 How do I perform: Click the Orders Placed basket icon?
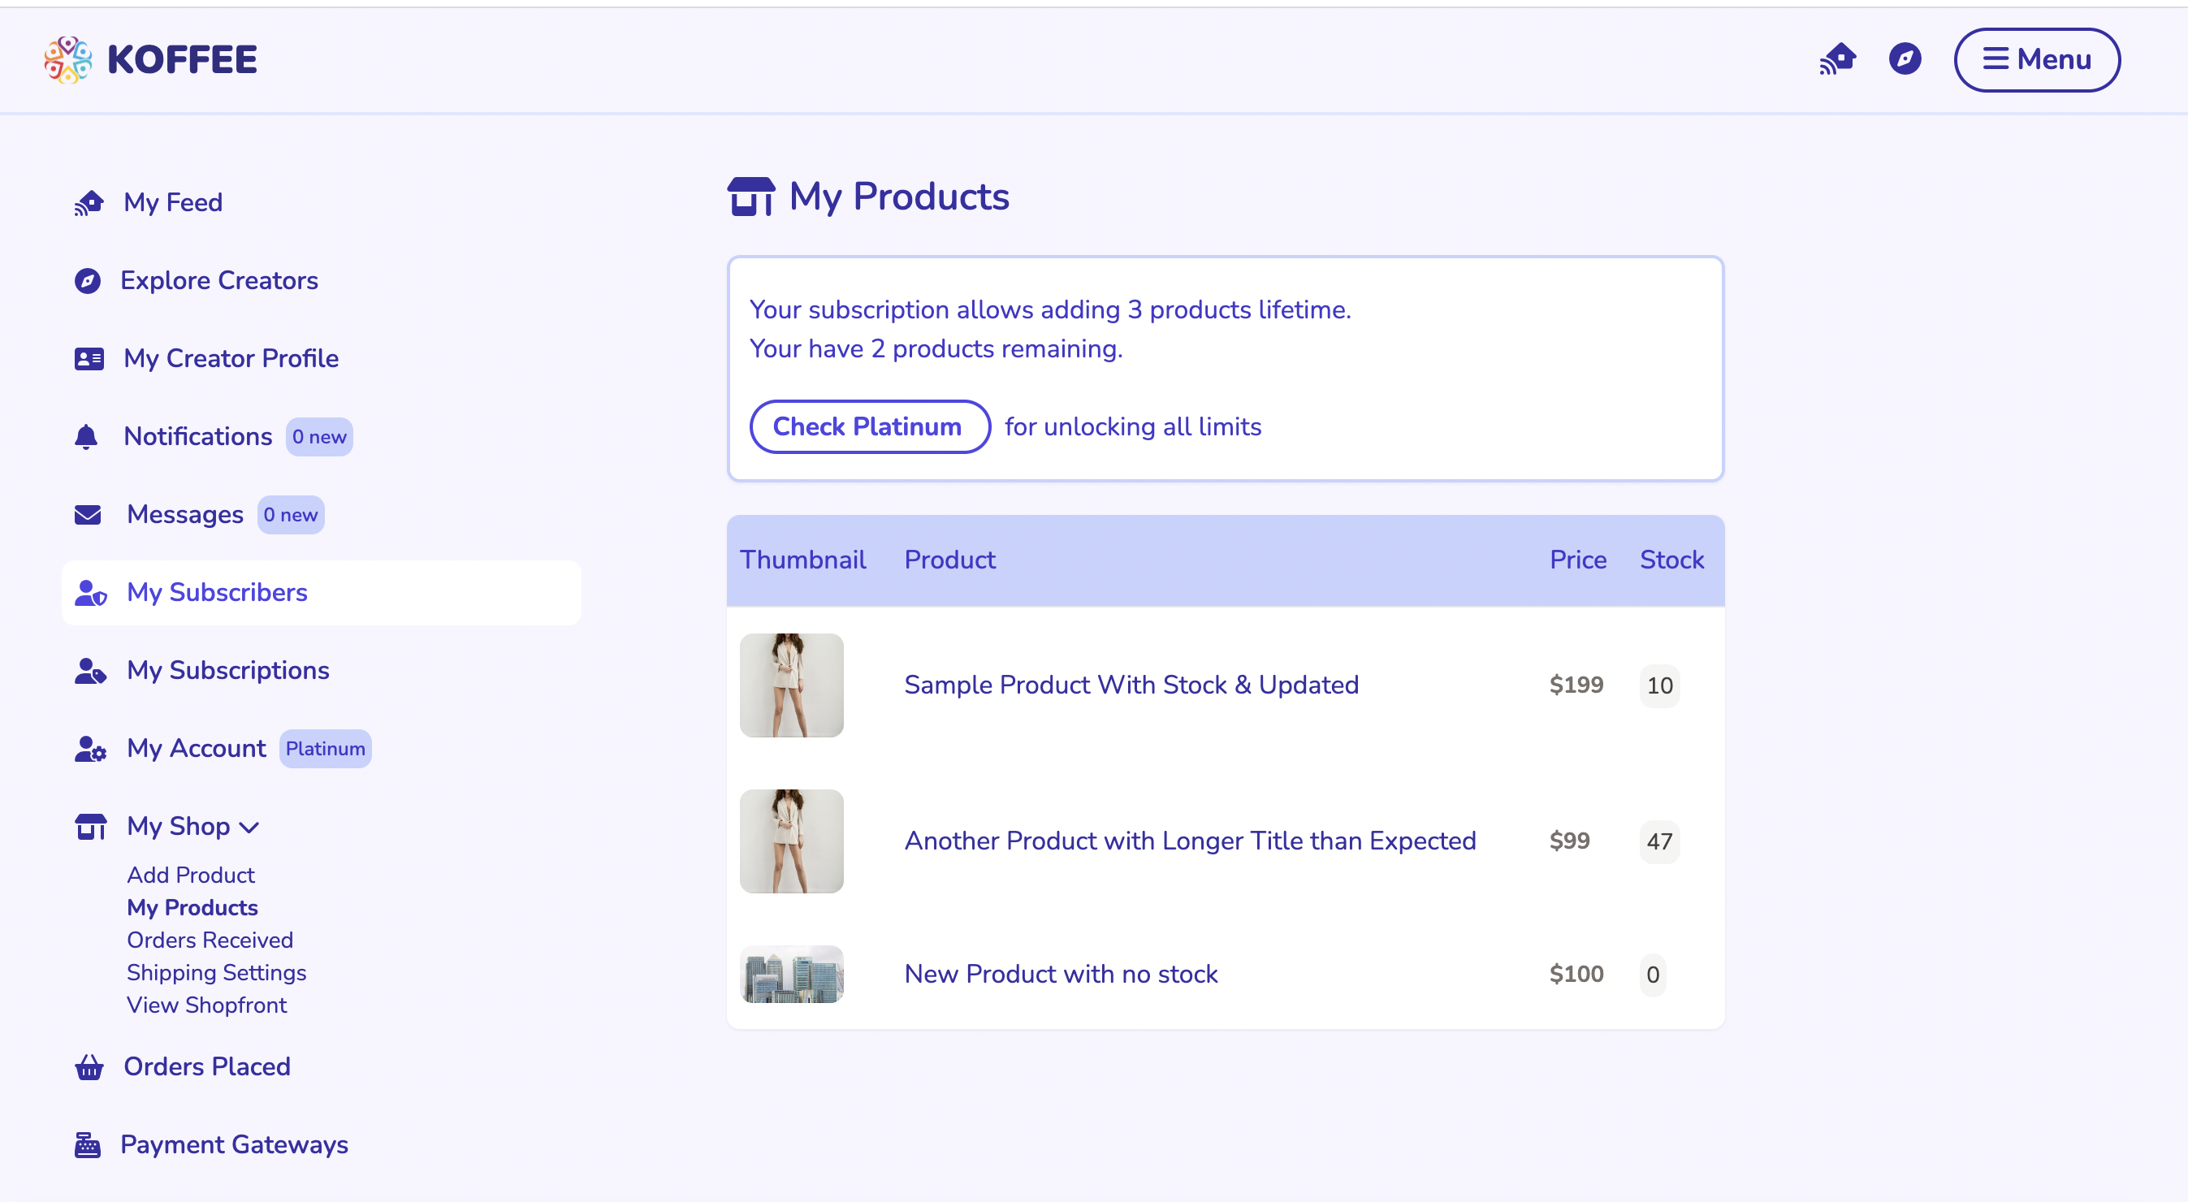click(x=89, y=1067)
